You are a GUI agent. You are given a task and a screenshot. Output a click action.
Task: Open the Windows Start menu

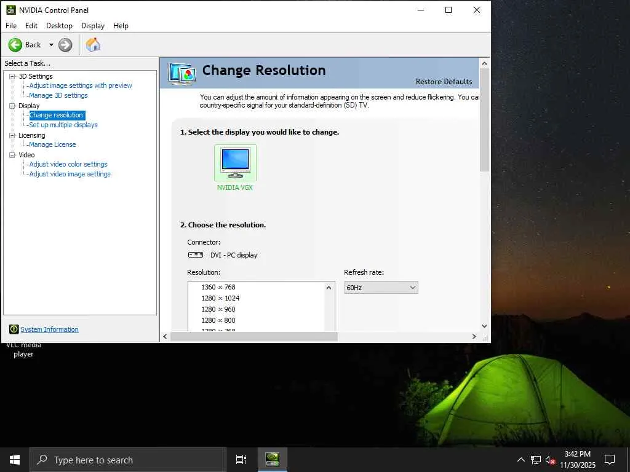(15, 460)
